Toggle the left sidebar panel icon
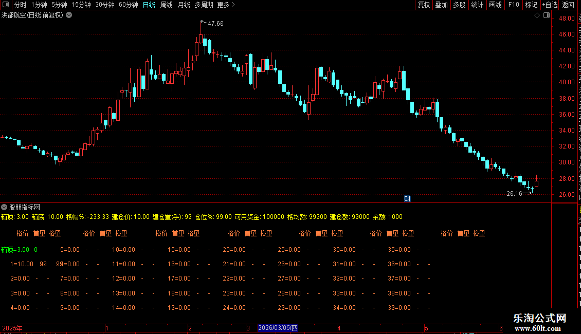Image resolution: width=581 pixels, height=334 pixels. 6,5
